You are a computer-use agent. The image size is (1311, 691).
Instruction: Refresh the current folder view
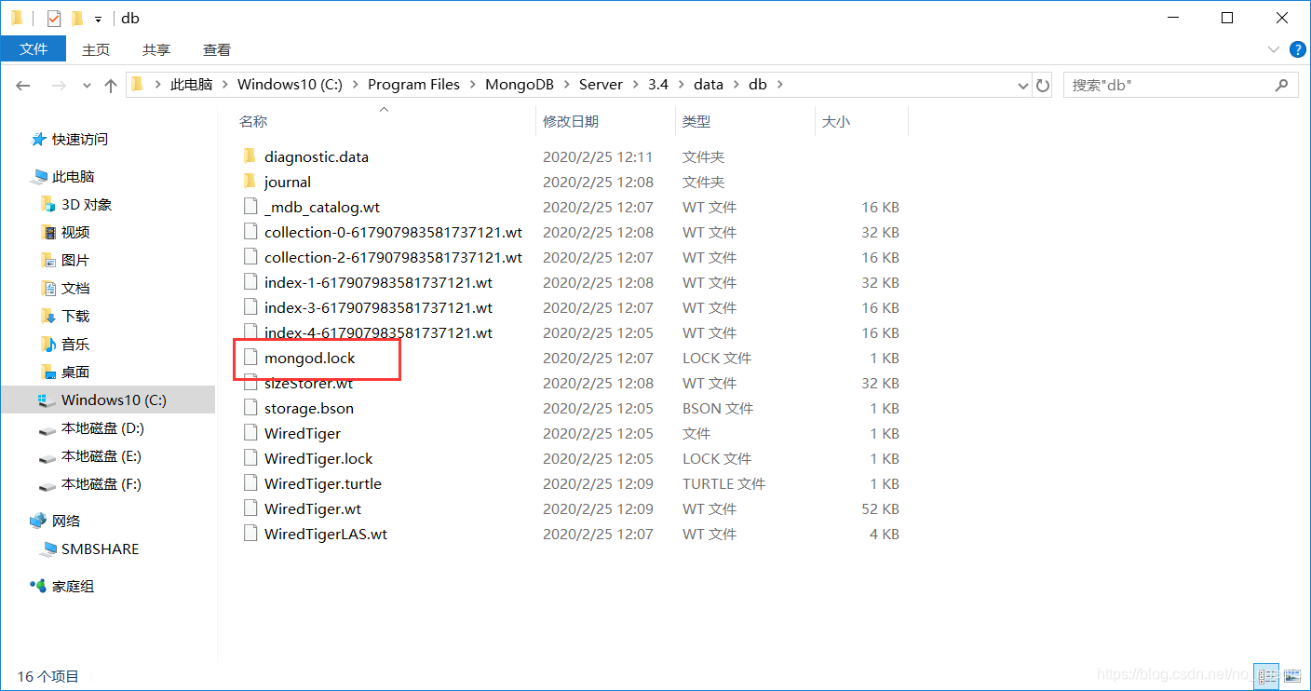tap(1042, 85)
